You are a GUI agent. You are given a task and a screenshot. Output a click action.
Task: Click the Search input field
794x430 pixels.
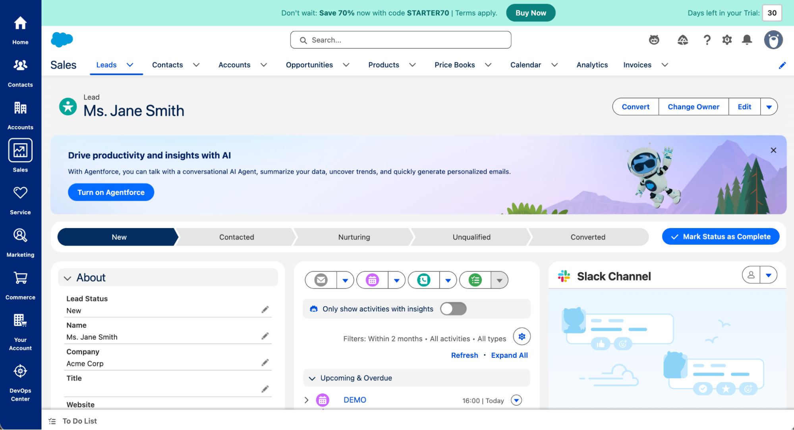(x=400, y=40)
